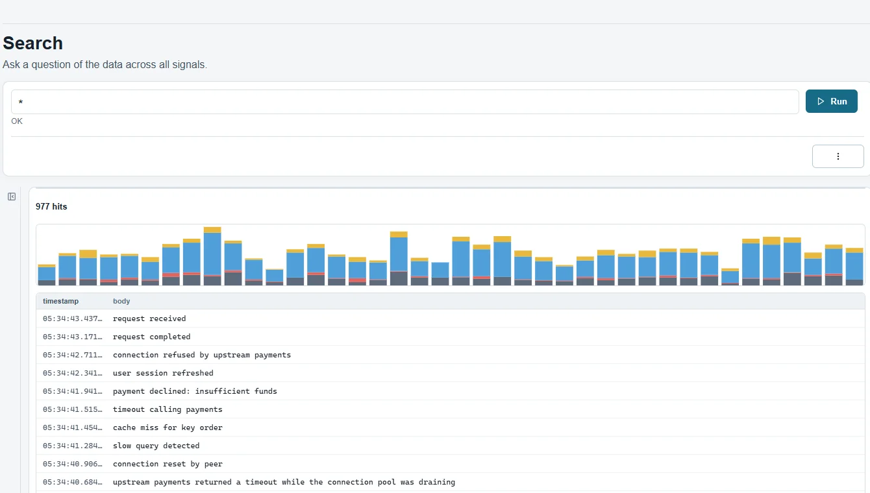Select "cache miss for key order" row
Screen dimensions: 870x493
pyautogui.click(x=451, y=427)
